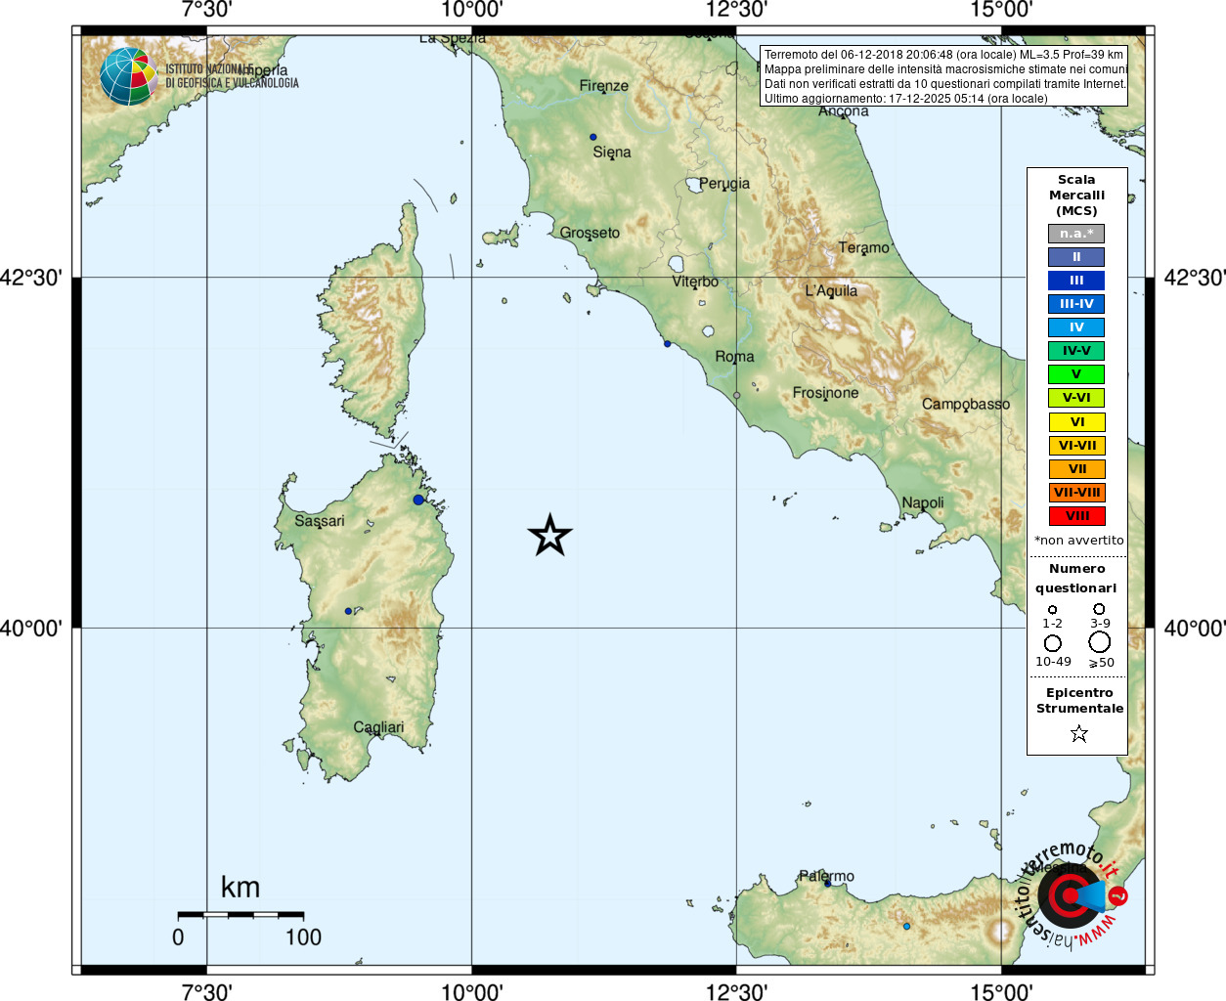The height and width of the screenshot is (1001, 1226).
Task: Click the green V intensity swatch
Action: point(1076,374)
